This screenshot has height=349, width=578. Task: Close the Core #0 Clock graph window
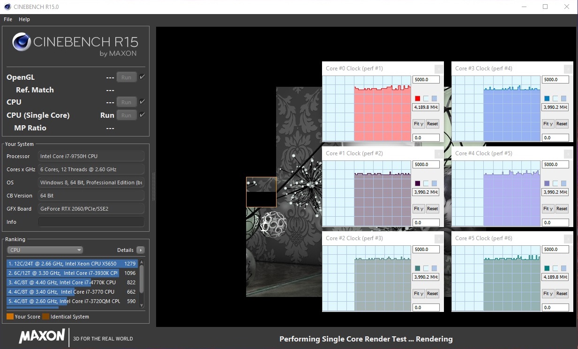point(438,68)
